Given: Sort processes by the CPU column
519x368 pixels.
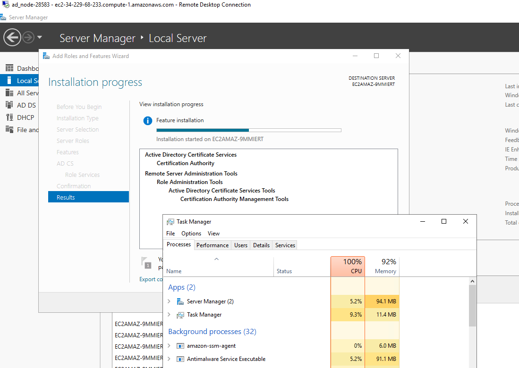Looking at the screenshot, I should point(348,267).
